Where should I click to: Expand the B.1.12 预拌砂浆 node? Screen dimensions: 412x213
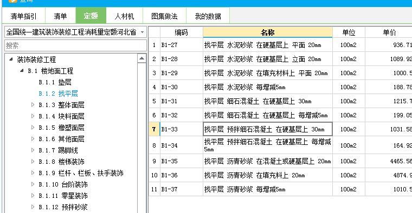pyautogui.click(x=33, y=207)
